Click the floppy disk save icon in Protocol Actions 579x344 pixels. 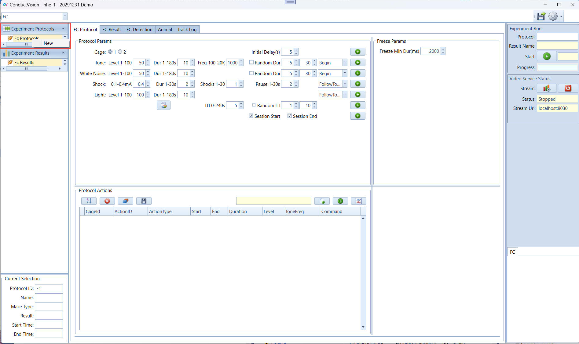pyautogui.click(x=144, y=201)
